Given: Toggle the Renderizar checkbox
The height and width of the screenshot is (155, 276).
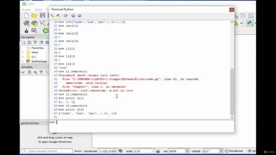Looking at the screenshot, I should click(x=226, y=151).
